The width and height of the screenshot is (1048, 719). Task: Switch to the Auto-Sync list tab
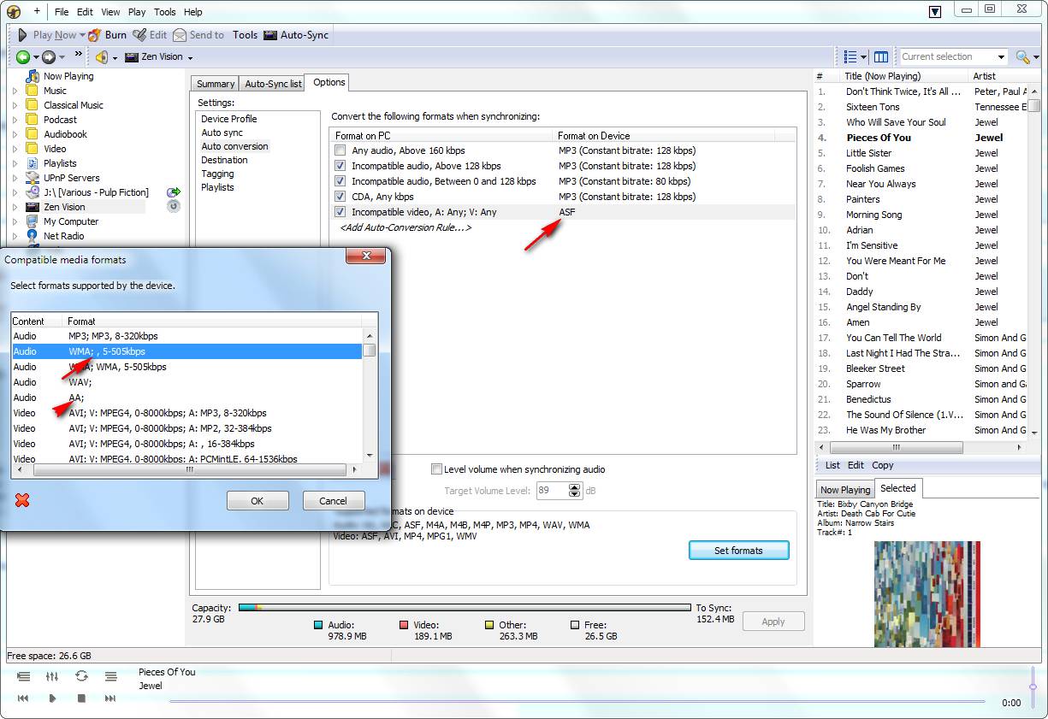point(273,84)
